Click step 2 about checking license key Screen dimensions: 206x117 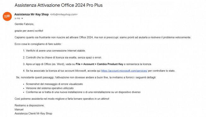[62, 57]
